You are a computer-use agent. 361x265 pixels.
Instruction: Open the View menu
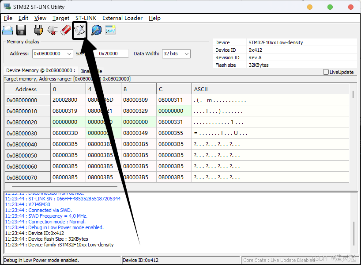pyautogui.click(x=40, y=18)
